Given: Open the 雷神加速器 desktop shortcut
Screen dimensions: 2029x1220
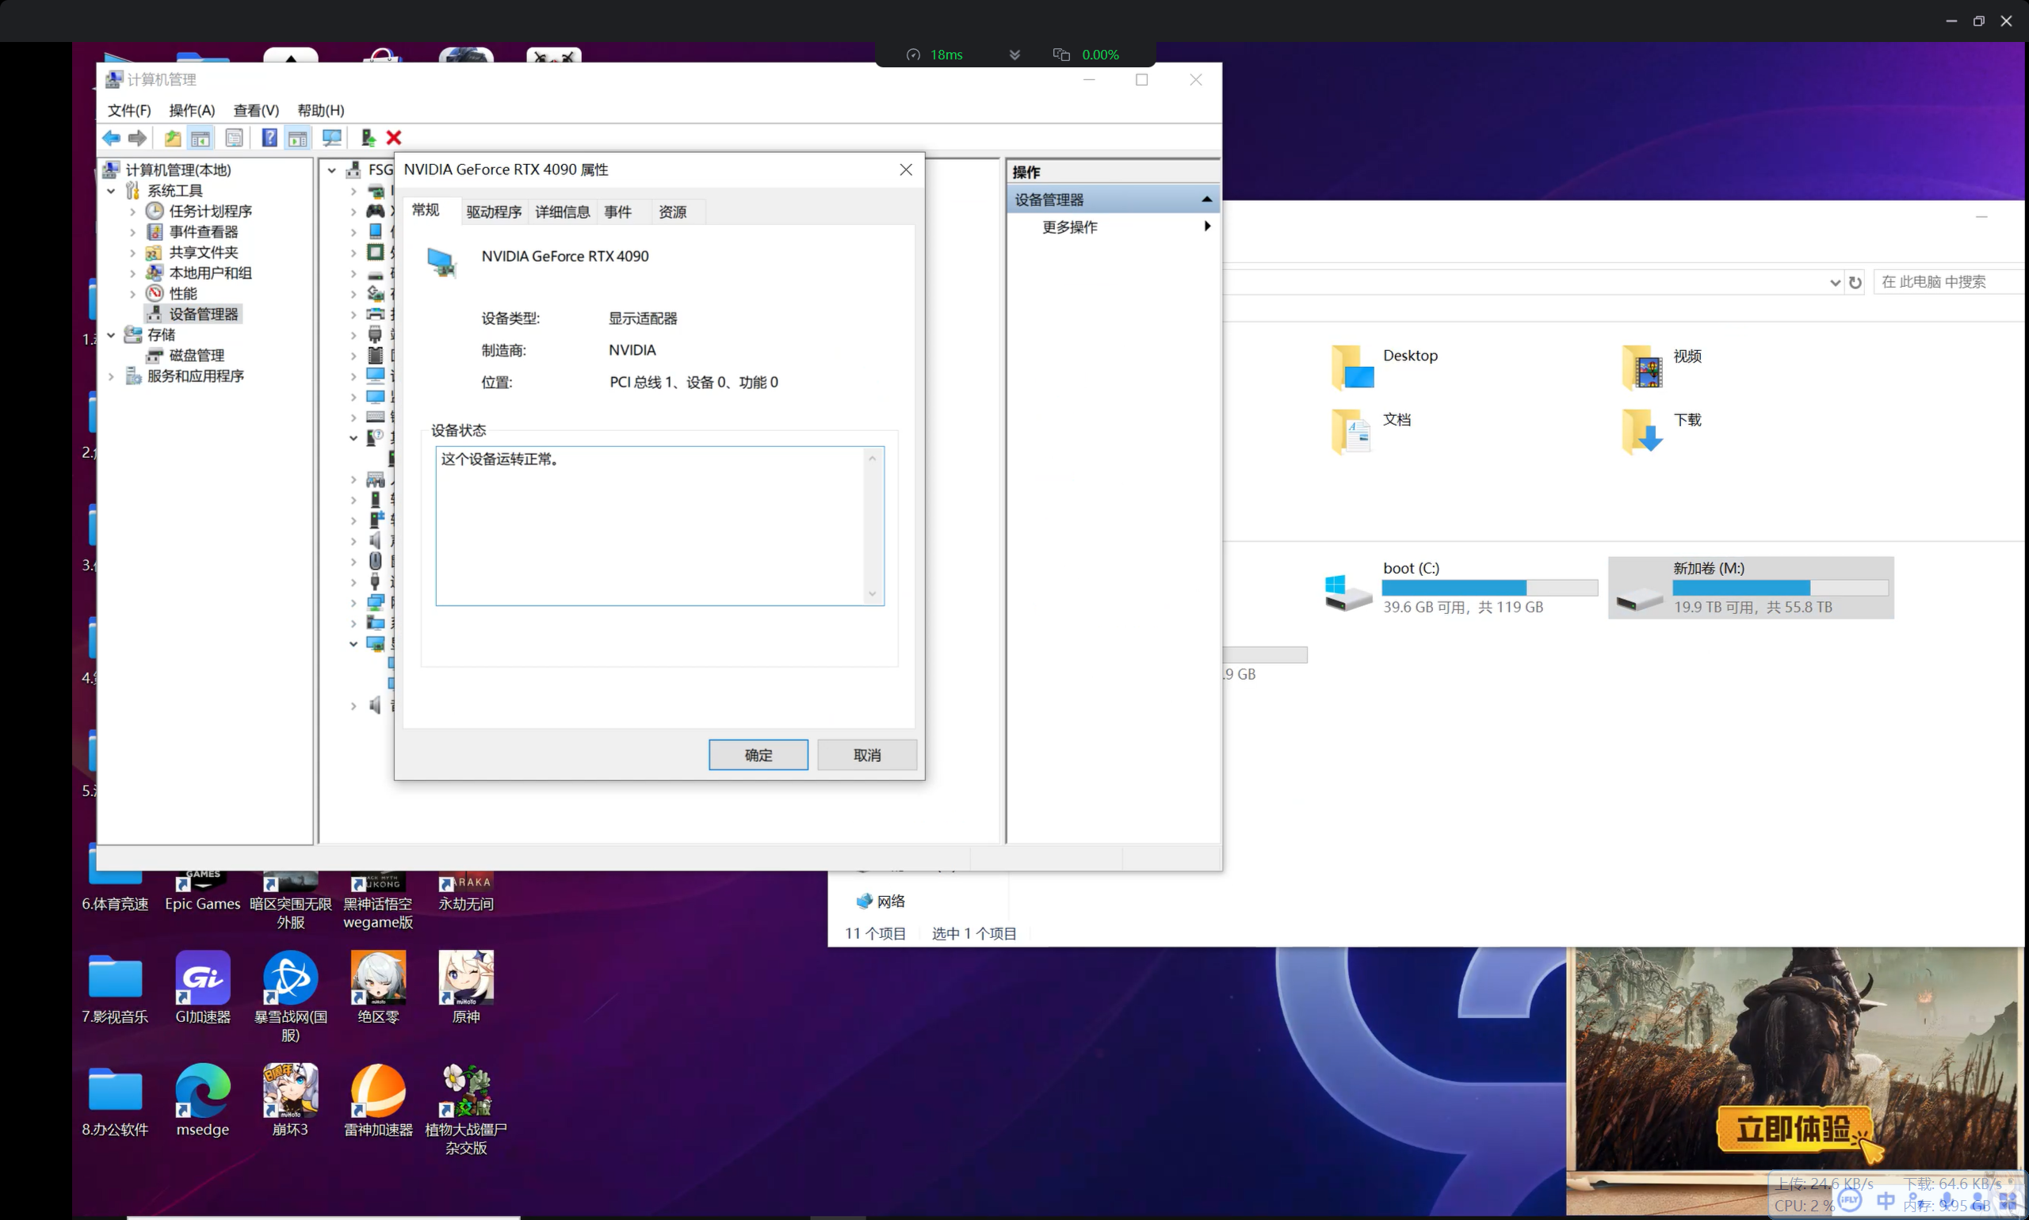Looking at the screenshot, I should pyautogui.click(x=378, y=1100).
